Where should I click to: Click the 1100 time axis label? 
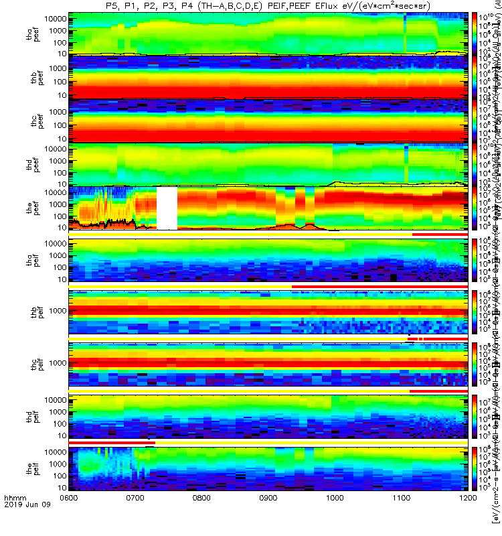[401, 498]
